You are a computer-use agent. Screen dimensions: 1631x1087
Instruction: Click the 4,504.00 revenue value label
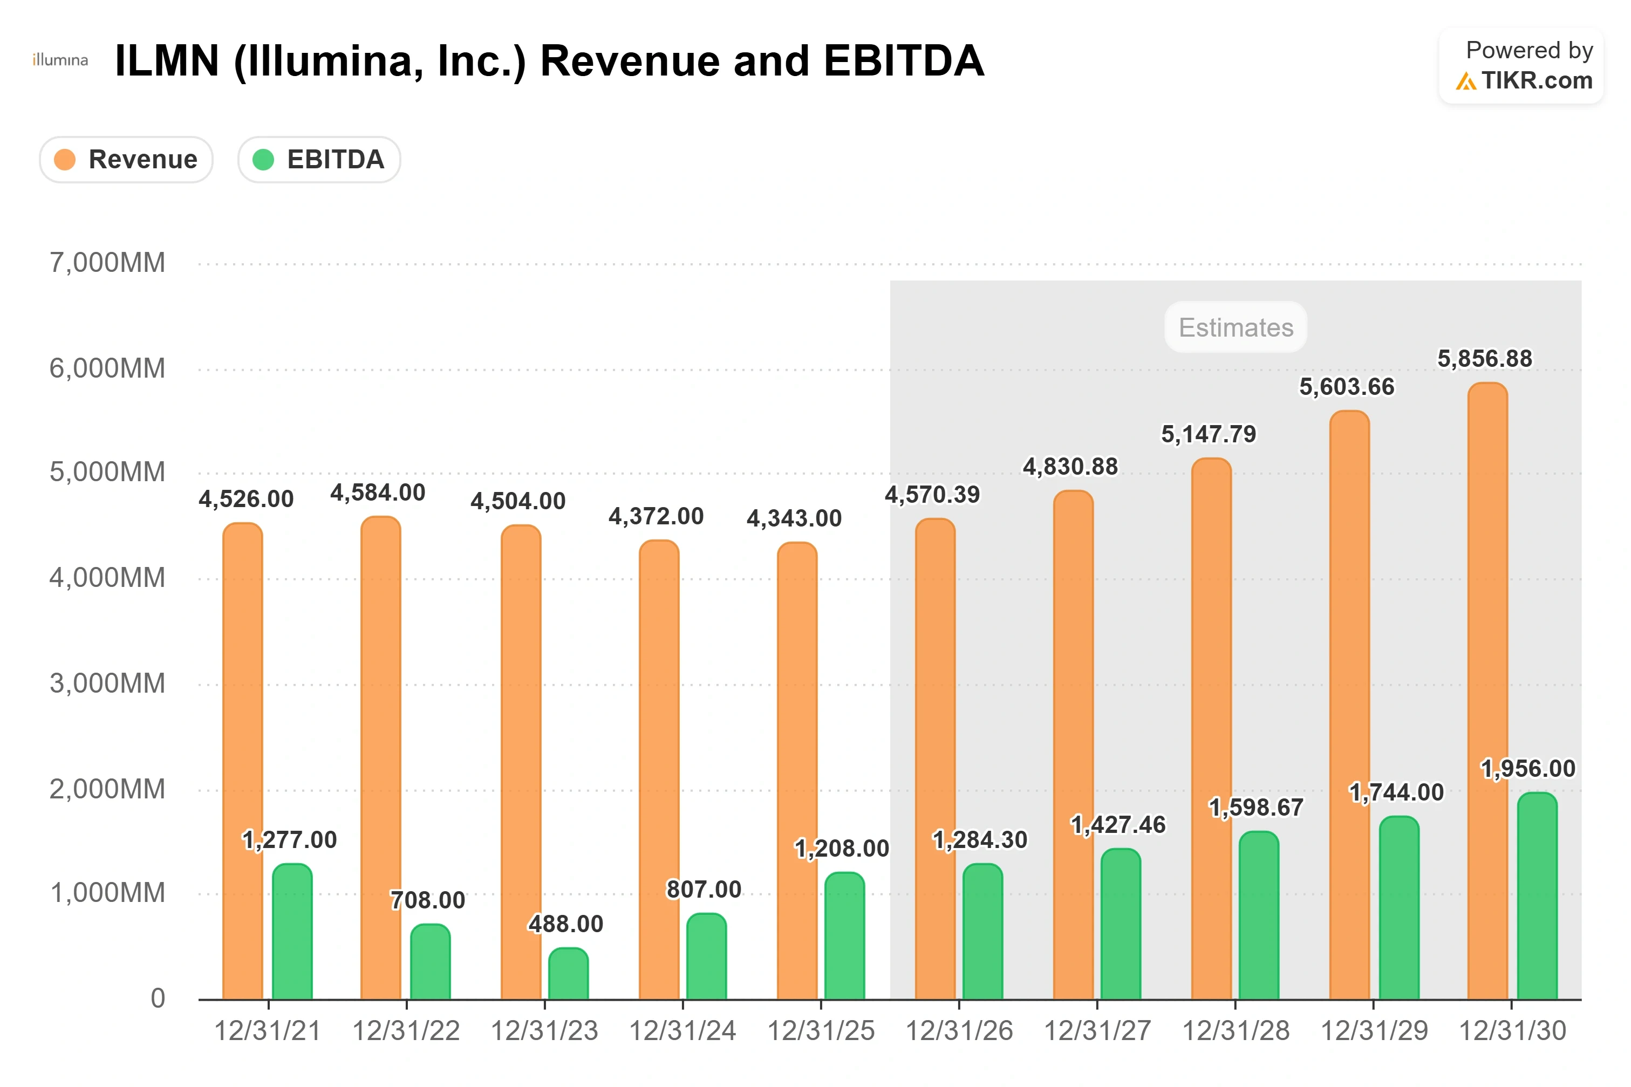tap(518, 501)
